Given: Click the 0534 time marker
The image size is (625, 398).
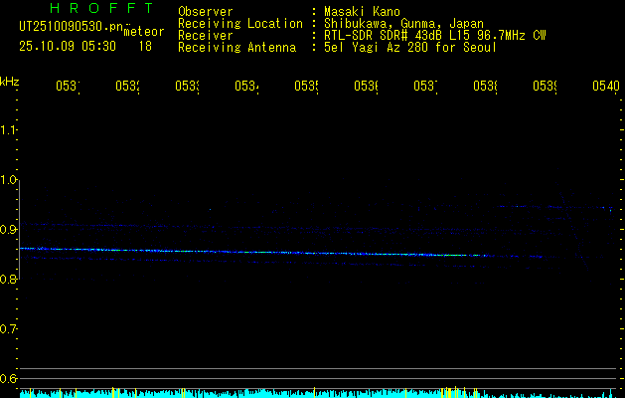Looking at the screenshot, I should click(x=246, y=86).
